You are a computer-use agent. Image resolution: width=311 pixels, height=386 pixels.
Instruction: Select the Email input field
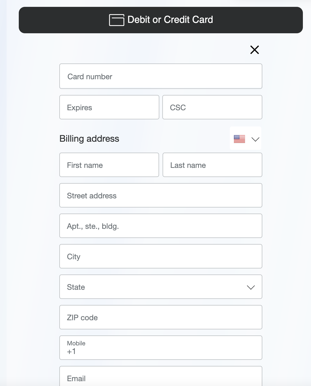point(161,376)
